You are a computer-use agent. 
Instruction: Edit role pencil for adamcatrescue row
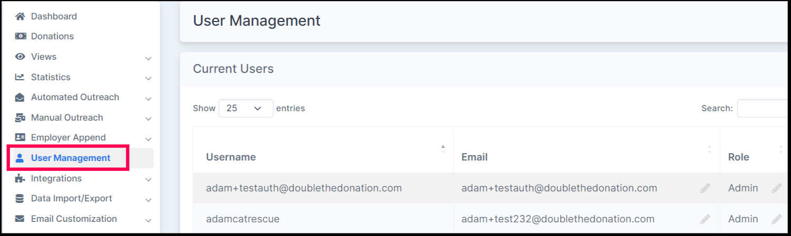click(x=776, y=219)
